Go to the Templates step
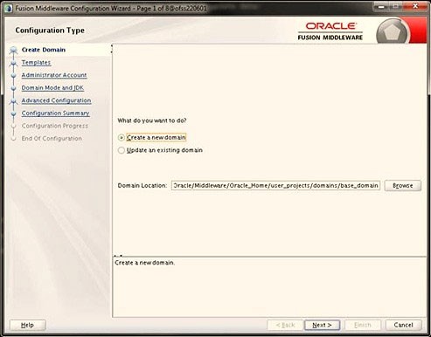The width and height of the screenshot is (431, 337). click(36, 63)
